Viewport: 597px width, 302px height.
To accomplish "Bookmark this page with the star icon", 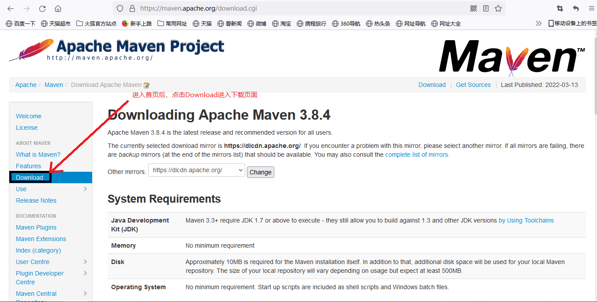I will (x=498, y=8).
